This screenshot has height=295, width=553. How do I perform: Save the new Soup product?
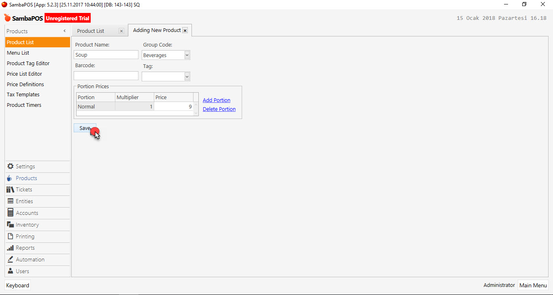84,128
